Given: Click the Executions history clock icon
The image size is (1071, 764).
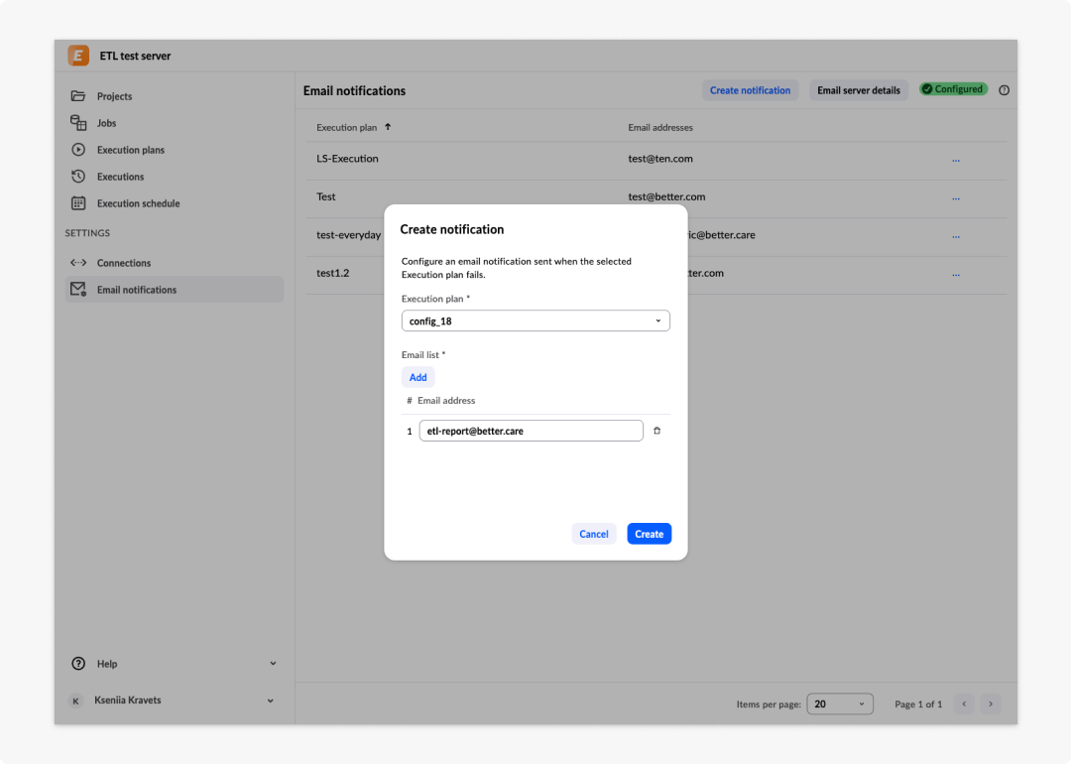Looking at the screenshot, I should pyautogui.click(x=78, y=177).
